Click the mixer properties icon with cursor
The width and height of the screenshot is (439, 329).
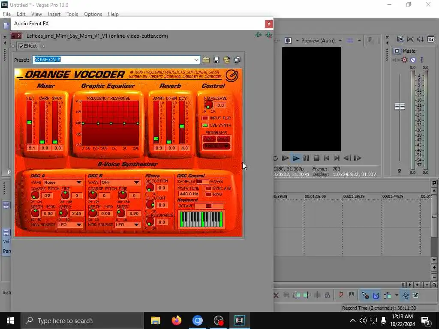coord(400,39)
